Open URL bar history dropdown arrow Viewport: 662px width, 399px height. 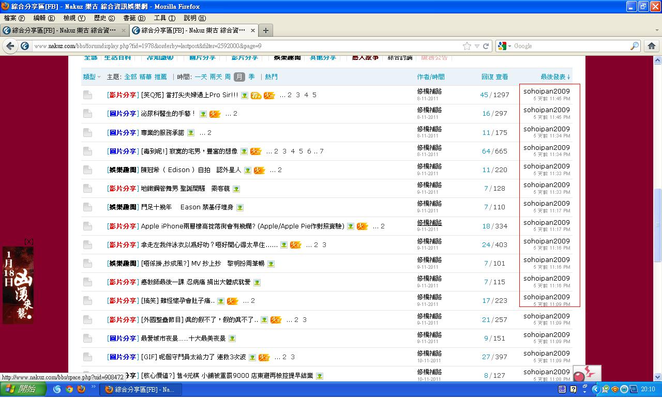[x=477, y=46]
